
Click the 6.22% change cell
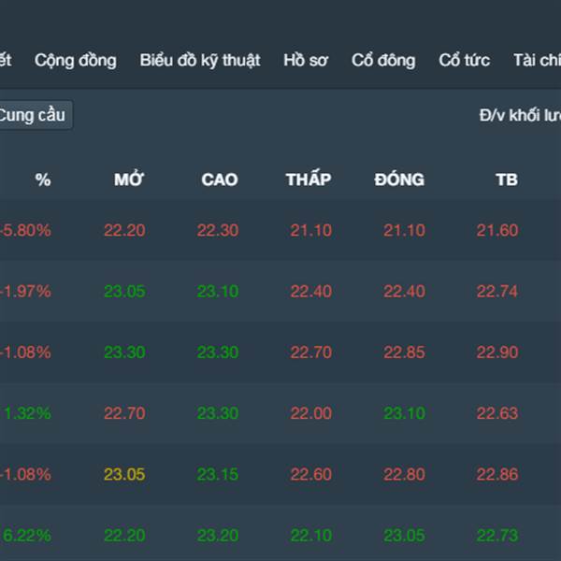pyautogui.click(x=27, y=535)
